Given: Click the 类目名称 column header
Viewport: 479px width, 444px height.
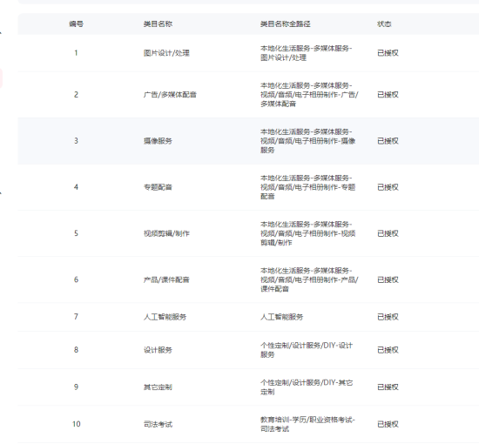Looking at the screenshot, I should pyautogui.click(x=158, y=24).
